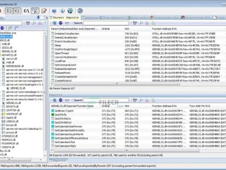Toggle the second layout toolbar button left of C:\
The height and width of the screenshot is (170, 226).
17,11
